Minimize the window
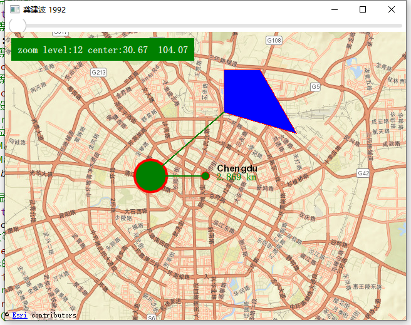411x325 pixels. 335,9
